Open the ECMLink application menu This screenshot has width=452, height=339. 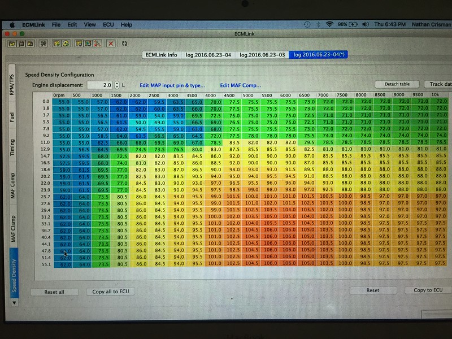point(33,25)
